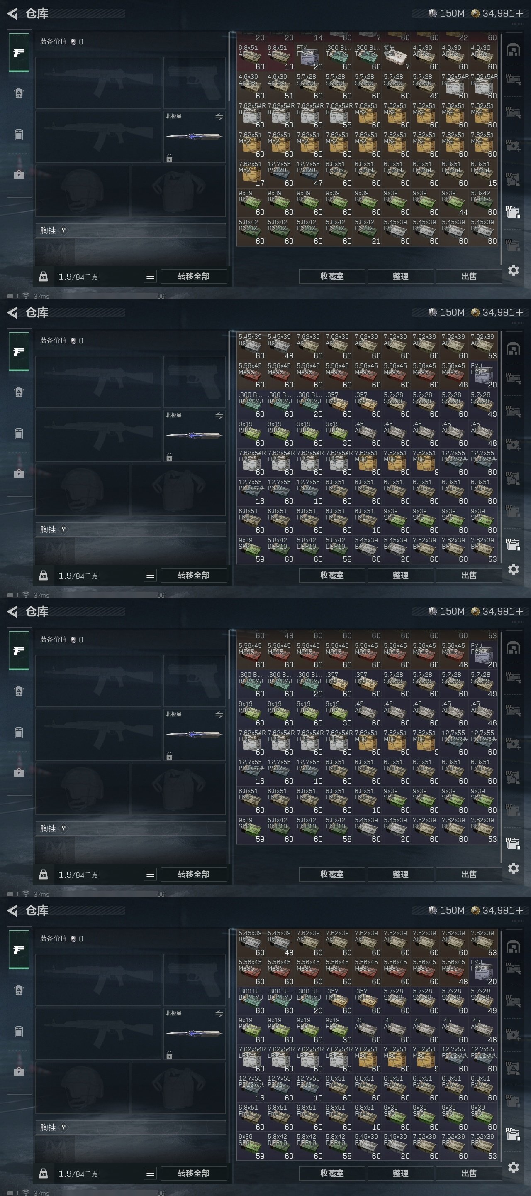This screenshot has height=1196, width=531.
Task: Click the topmost 收藏室 button
Action: coord(332,276)
